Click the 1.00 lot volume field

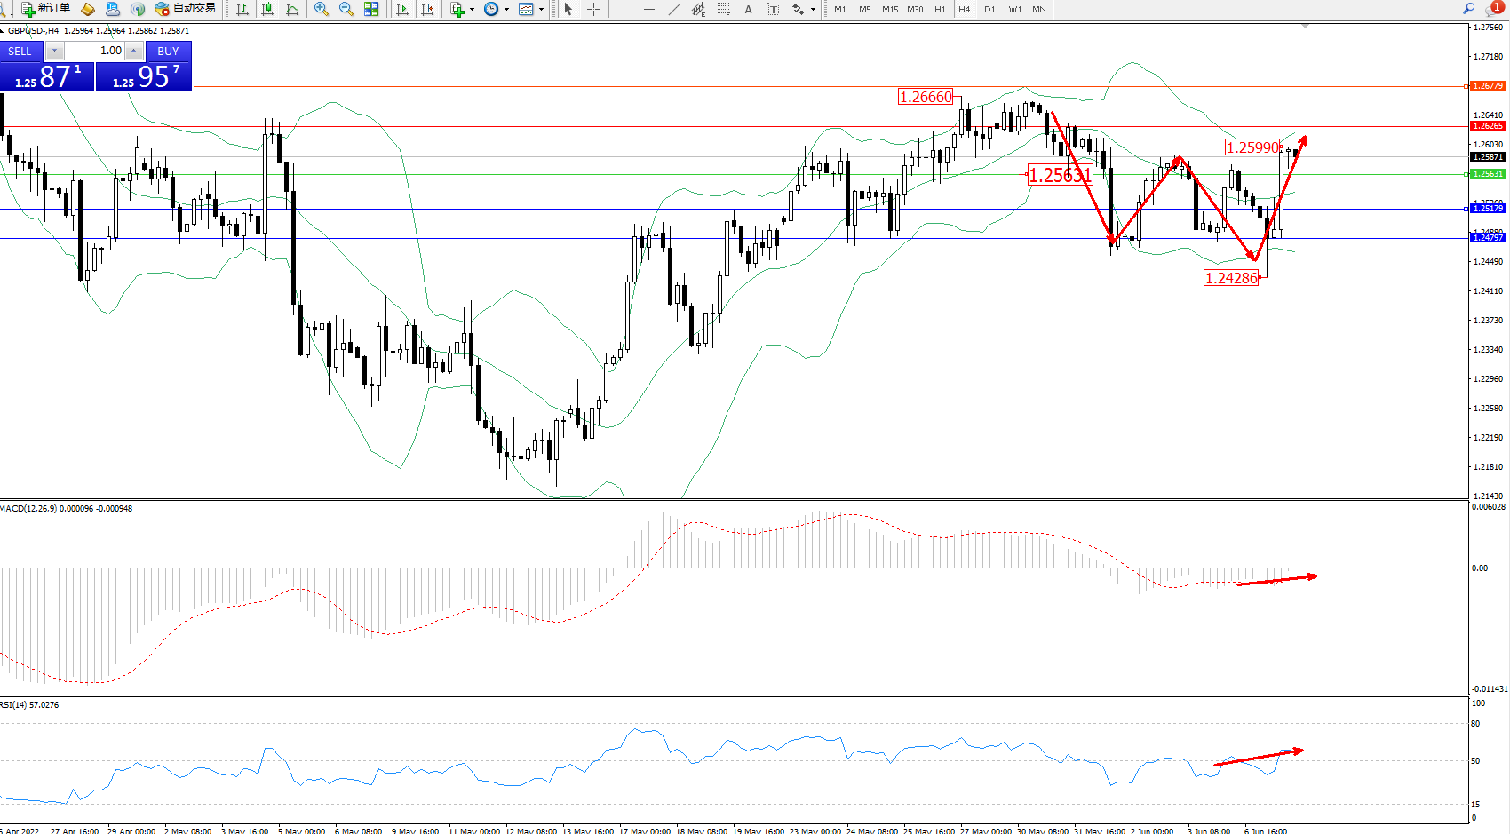click(95, 51)
